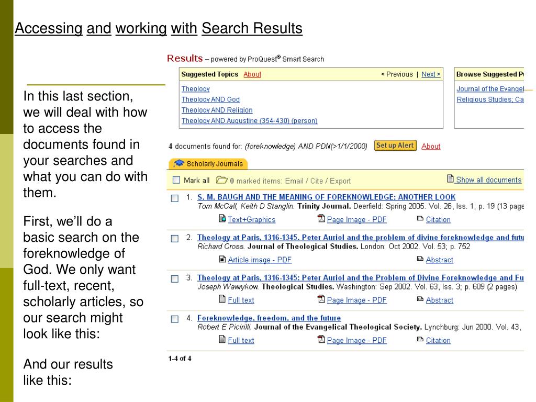Check the box next to result 3
Screen dimensions: 536x402
175,279
